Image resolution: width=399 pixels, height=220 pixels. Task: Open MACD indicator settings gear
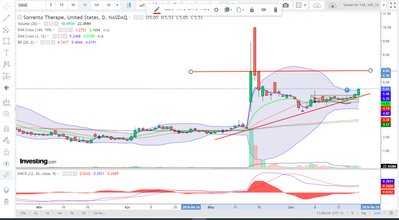coord(70,174)
